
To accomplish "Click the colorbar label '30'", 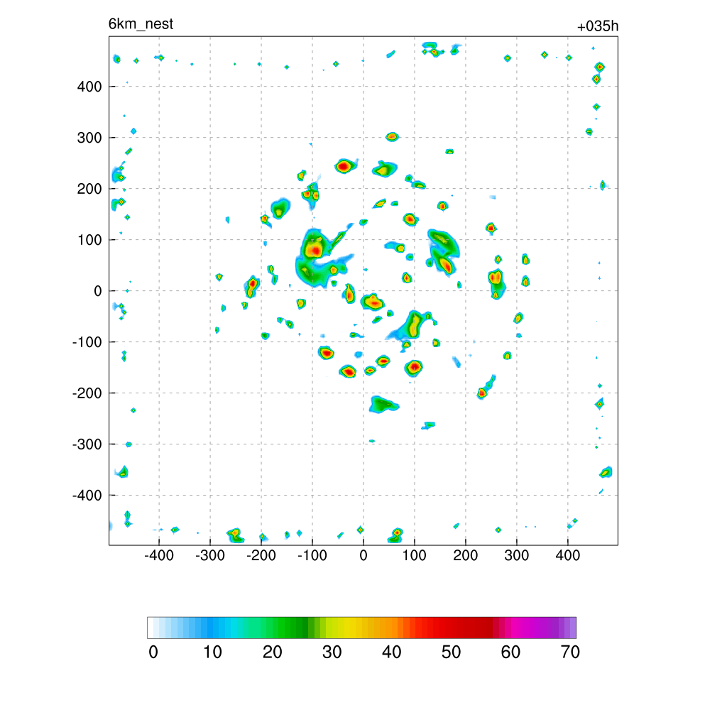I will (332, 652).
